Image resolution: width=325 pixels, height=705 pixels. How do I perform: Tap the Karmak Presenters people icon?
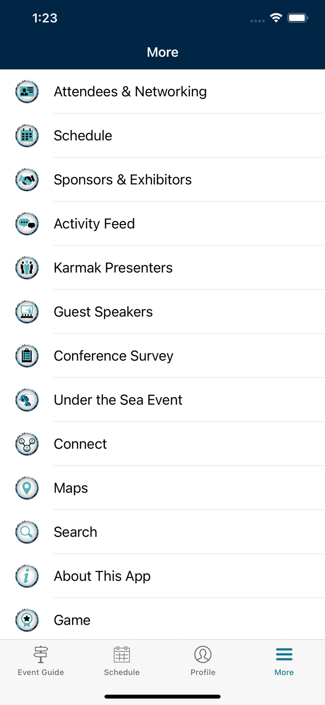27,267
